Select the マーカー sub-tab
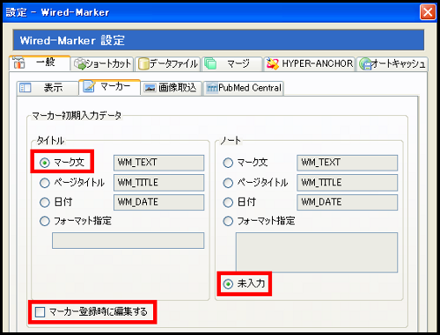The image size is (440, 335). coord(109,87)
